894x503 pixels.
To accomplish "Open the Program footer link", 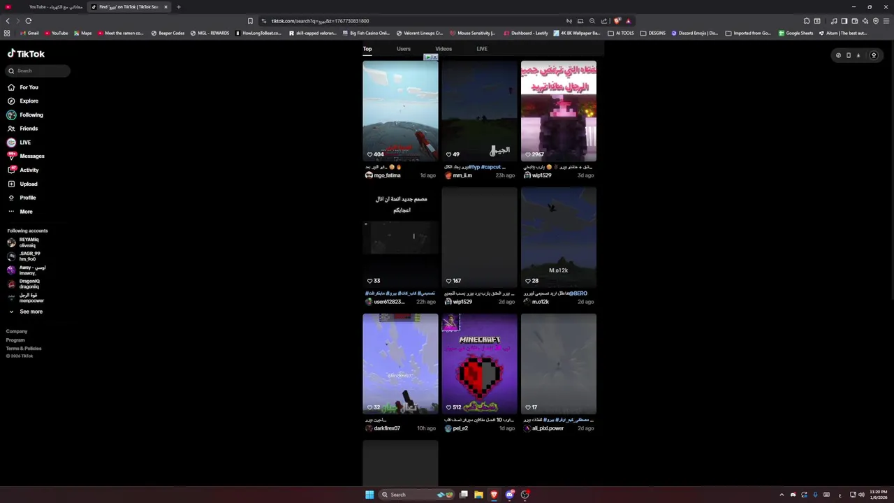I will pos(15,340).
